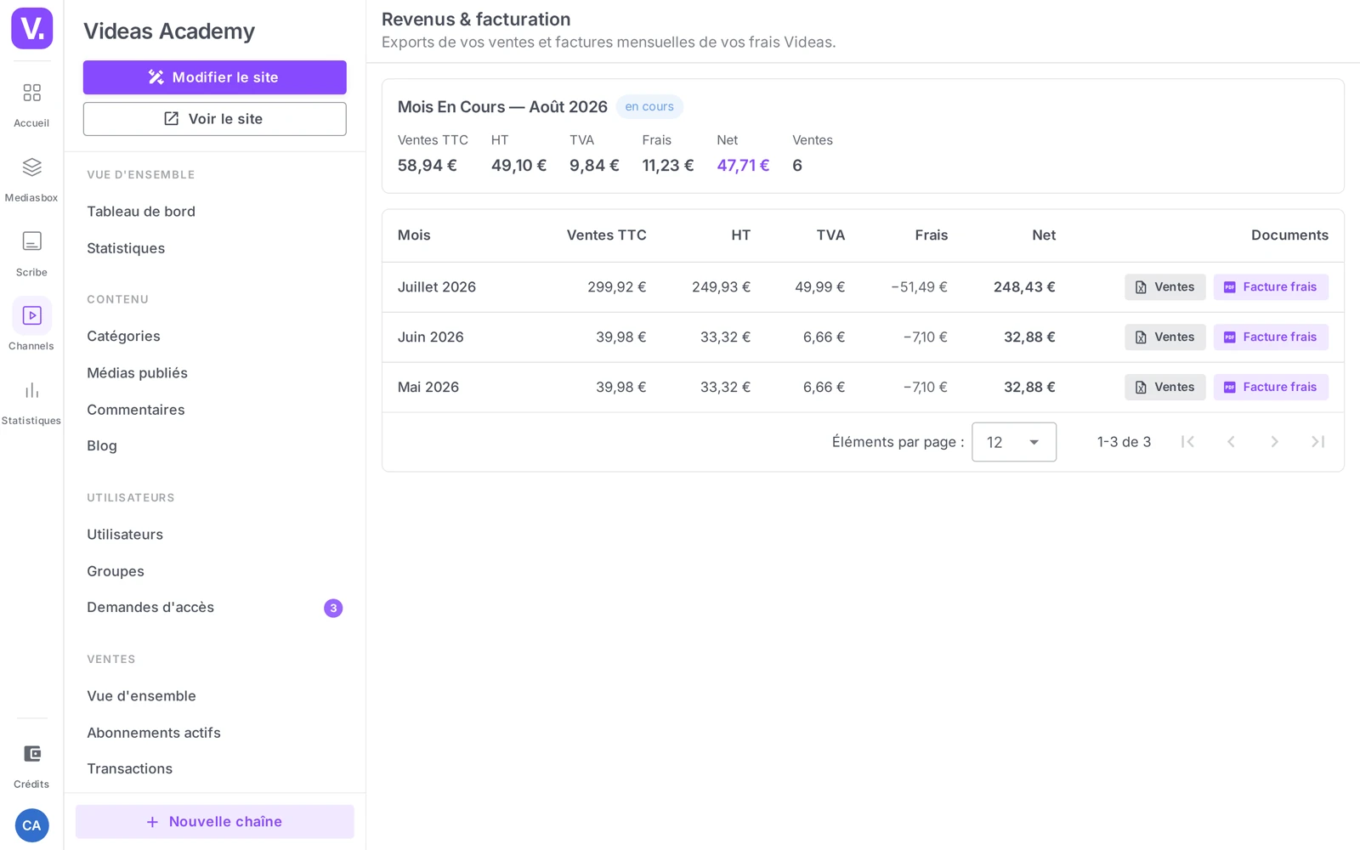This screenshot has height=850, width=1360.
Task: Open Demandes d'accès menu item
Action: click(x=150, y=608)
